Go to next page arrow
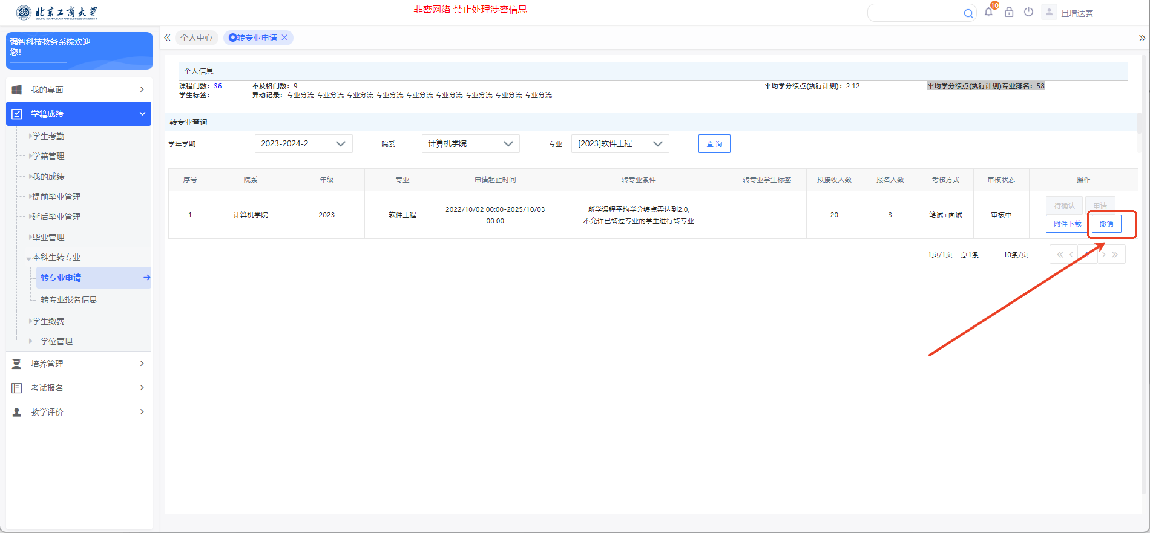1150x533 pixels. (x=1104, y=255)
